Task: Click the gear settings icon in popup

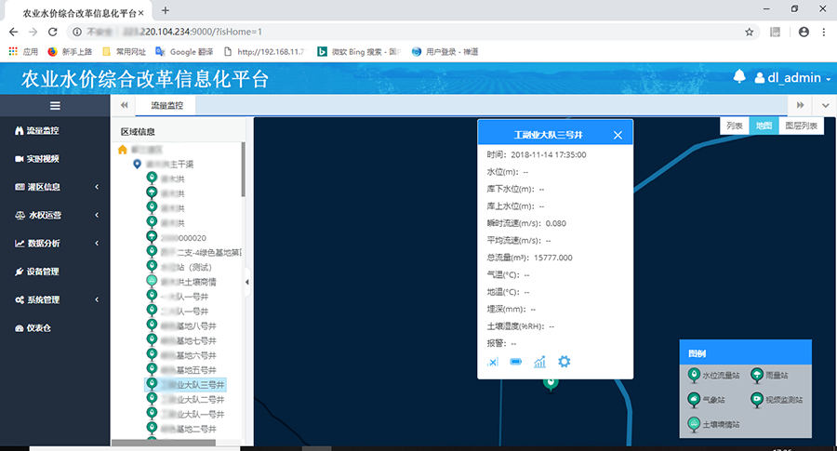Action: 564,362
